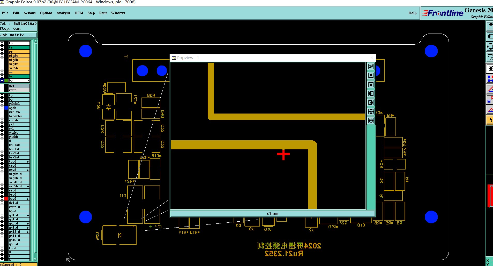Click the Close button in Popview
The height and width of the screenshot is (266, 493).
pyautogui.click(x=273, y=214)
